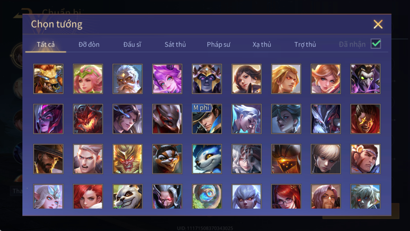The height and width of the screenshot is (231, 410).
Task: Select the golden bull hero portrait
Action: click(48, 79)
